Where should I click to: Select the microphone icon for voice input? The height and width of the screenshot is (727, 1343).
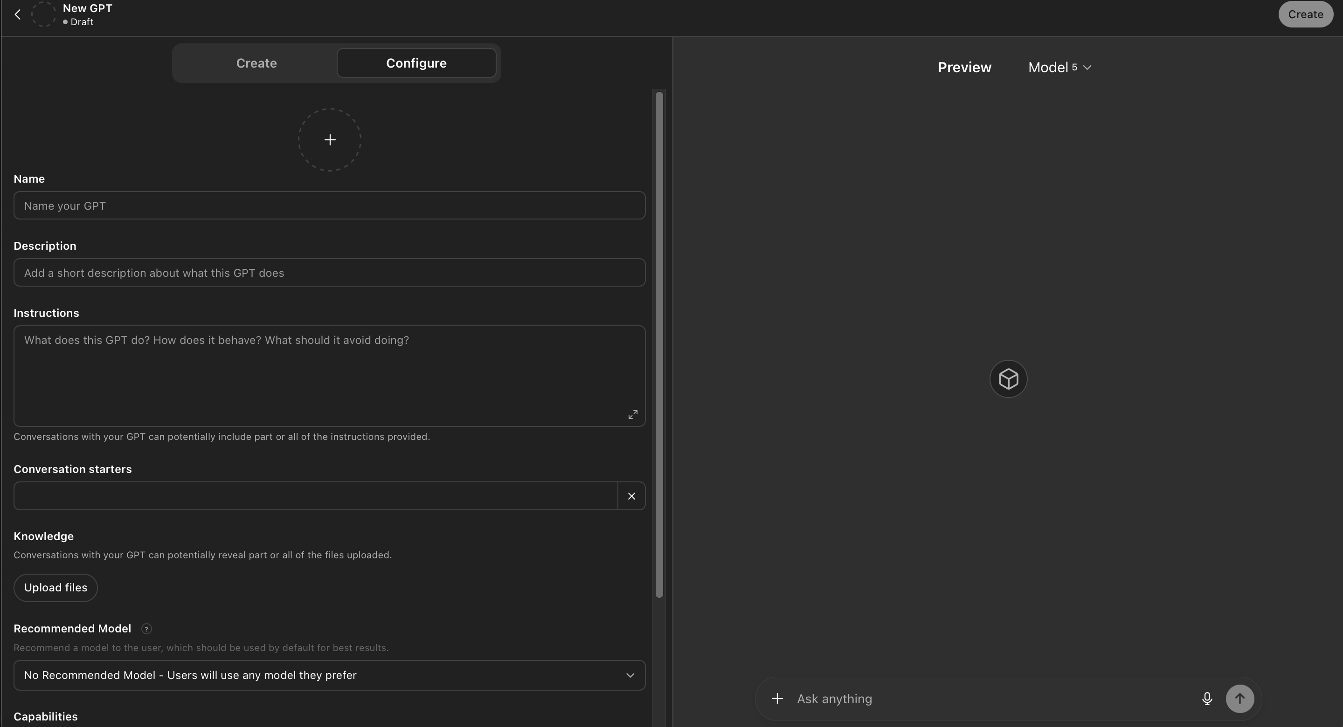tap(1206, 698)
